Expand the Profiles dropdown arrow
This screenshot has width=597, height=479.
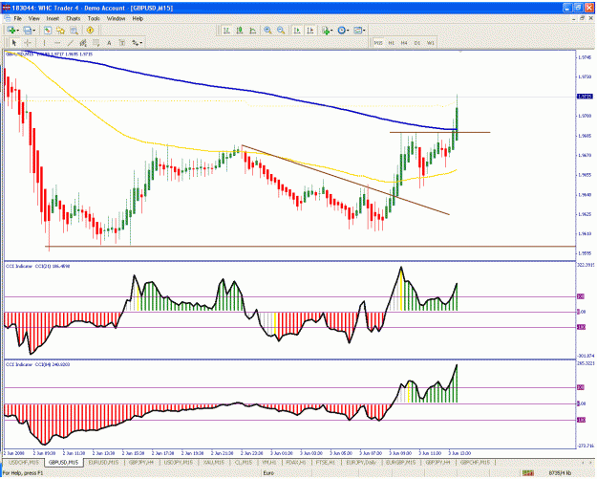tap(33, 30)
